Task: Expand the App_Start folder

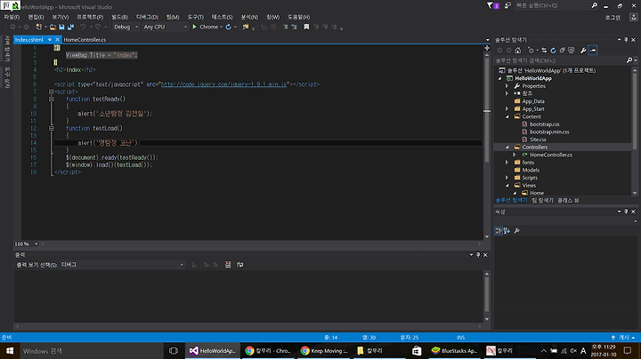Action: click(x=507, y=109)
